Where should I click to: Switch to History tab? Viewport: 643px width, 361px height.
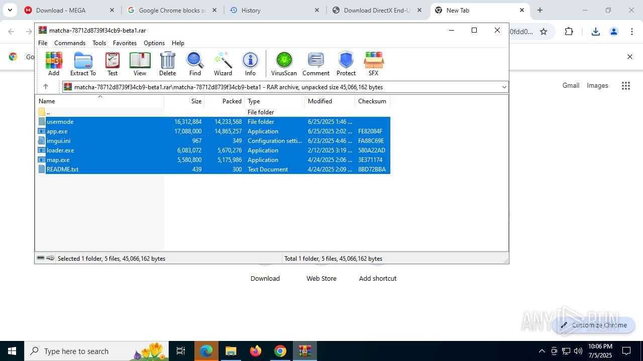[275, 10]
